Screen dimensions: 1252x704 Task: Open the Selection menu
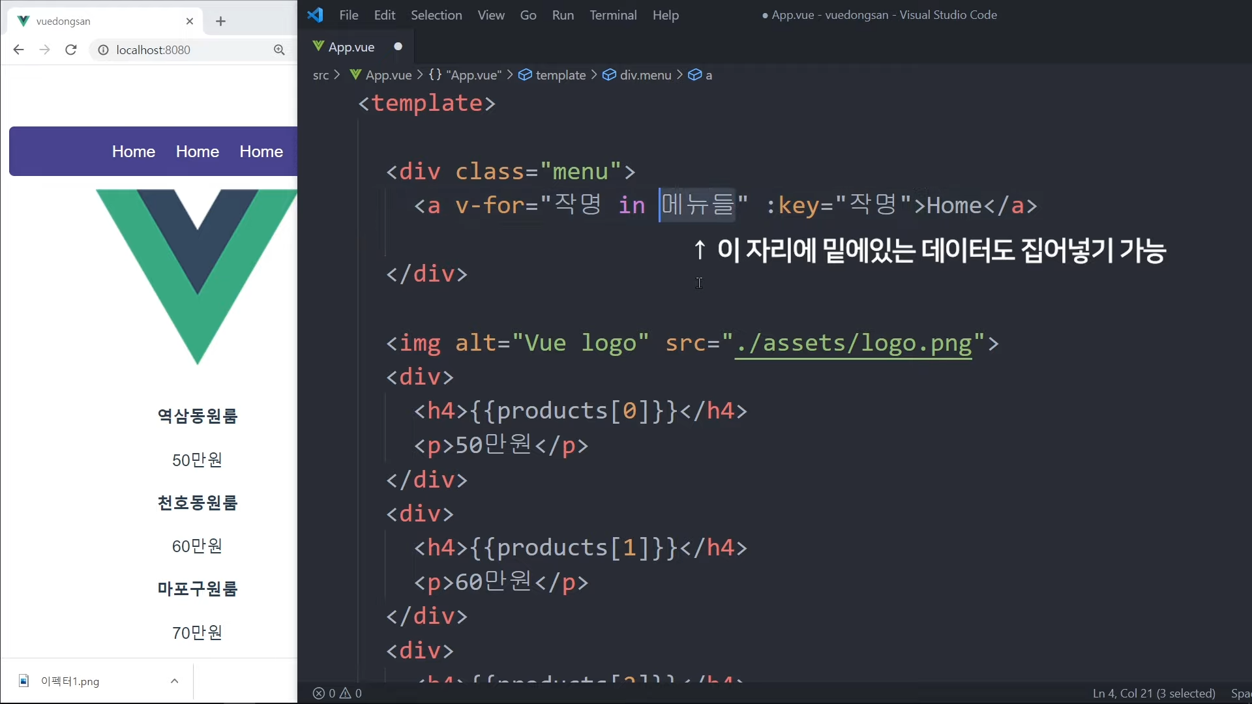(x=436, y=15)
